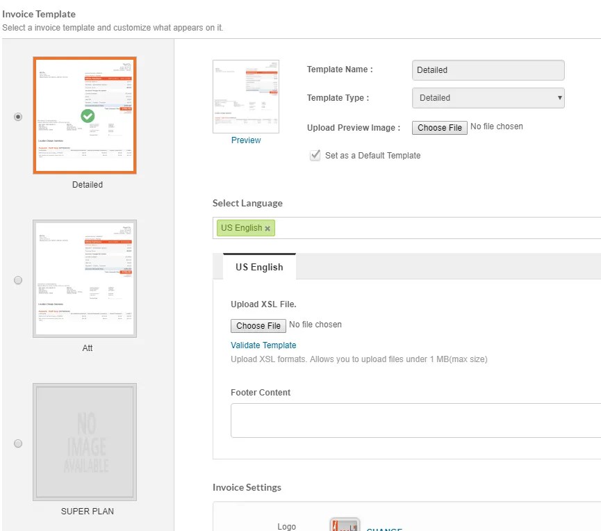The width and height of the screenshot is (601, 531).
Task: Open the SUPER PLAN template thumbnail
Action: [x=85, y=442]
